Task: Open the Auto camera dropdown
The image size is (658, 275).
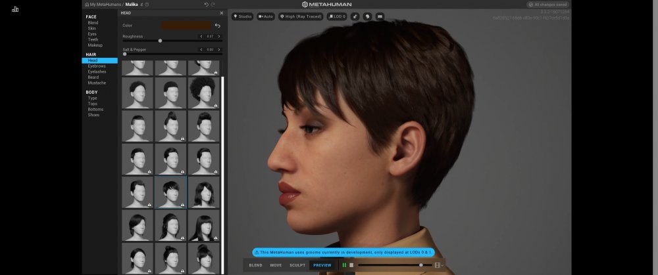Action: pos(266,16)
